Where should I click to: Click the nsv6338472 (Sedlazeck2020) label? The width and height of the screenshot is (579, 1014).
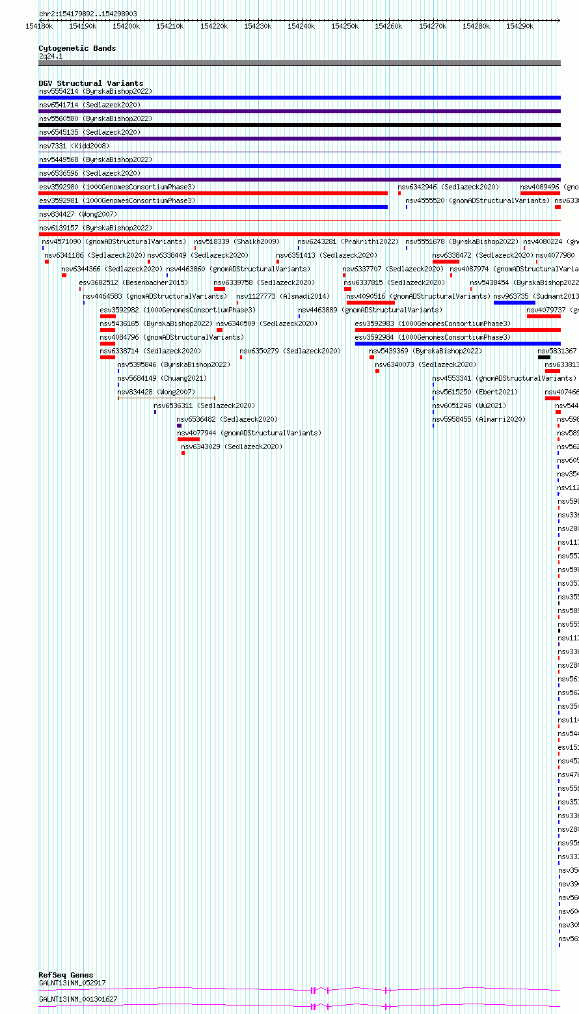coord(483,256)
